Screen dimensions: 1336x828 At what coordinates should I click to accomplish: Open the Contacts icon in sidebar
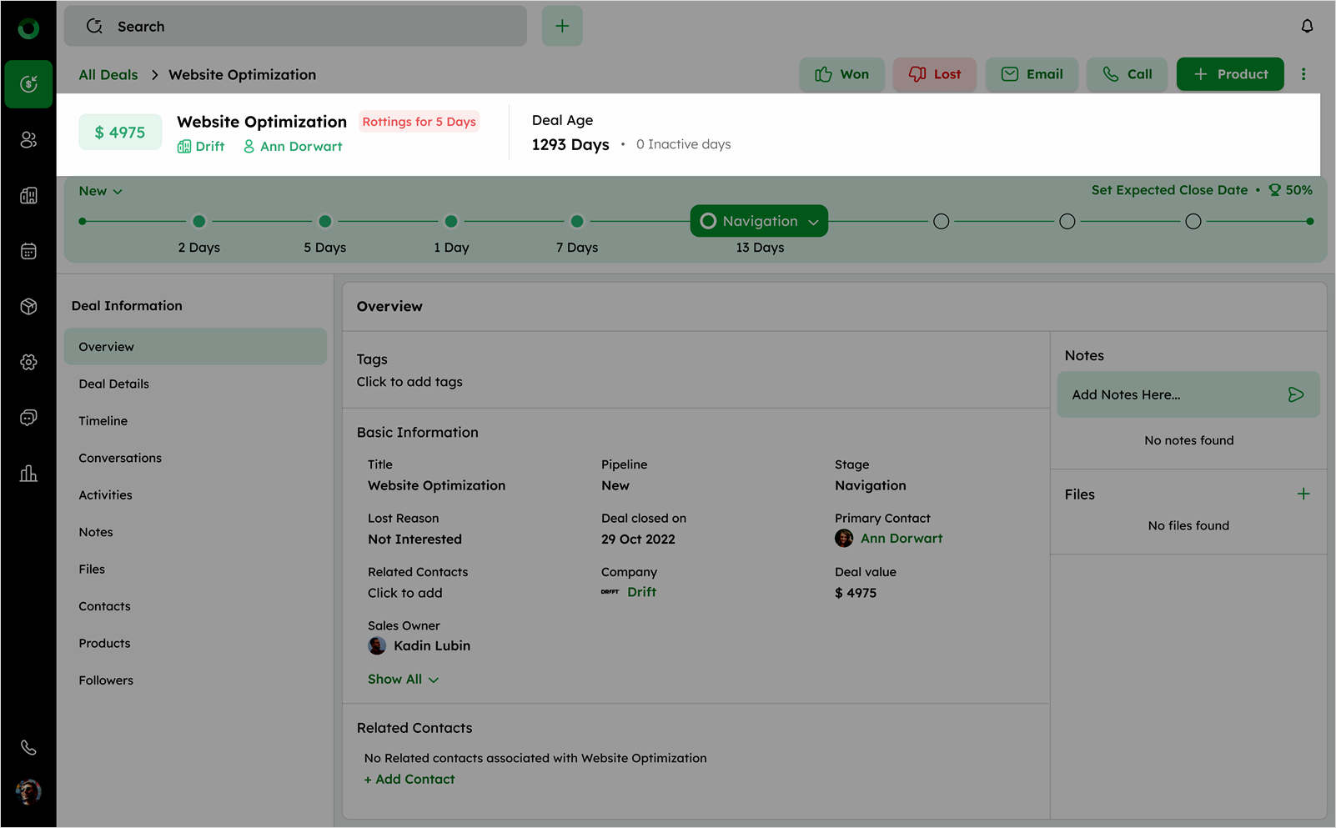point(28,140)
